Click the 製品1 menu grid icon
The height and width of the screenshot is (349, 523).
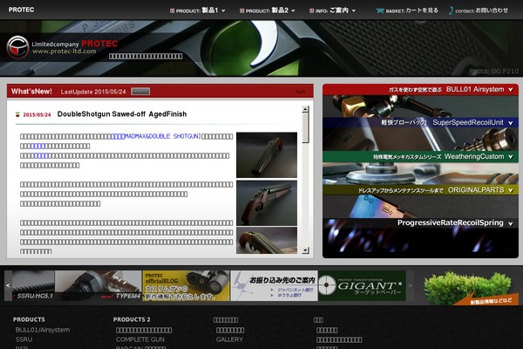[172, 10]
